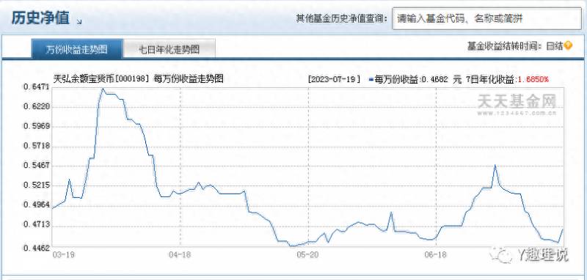Screen dimensions: 587x280
Task: Click the y-axis label 0.6220
Action: click(x=36, y=106)
